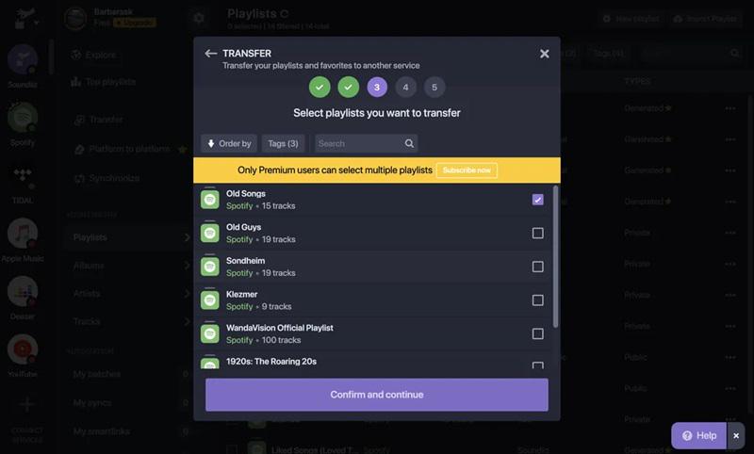This screenshot has width=754, height=454.
Task: Tick the Sondheim playlist checkbox
Action: coord(538,267)
